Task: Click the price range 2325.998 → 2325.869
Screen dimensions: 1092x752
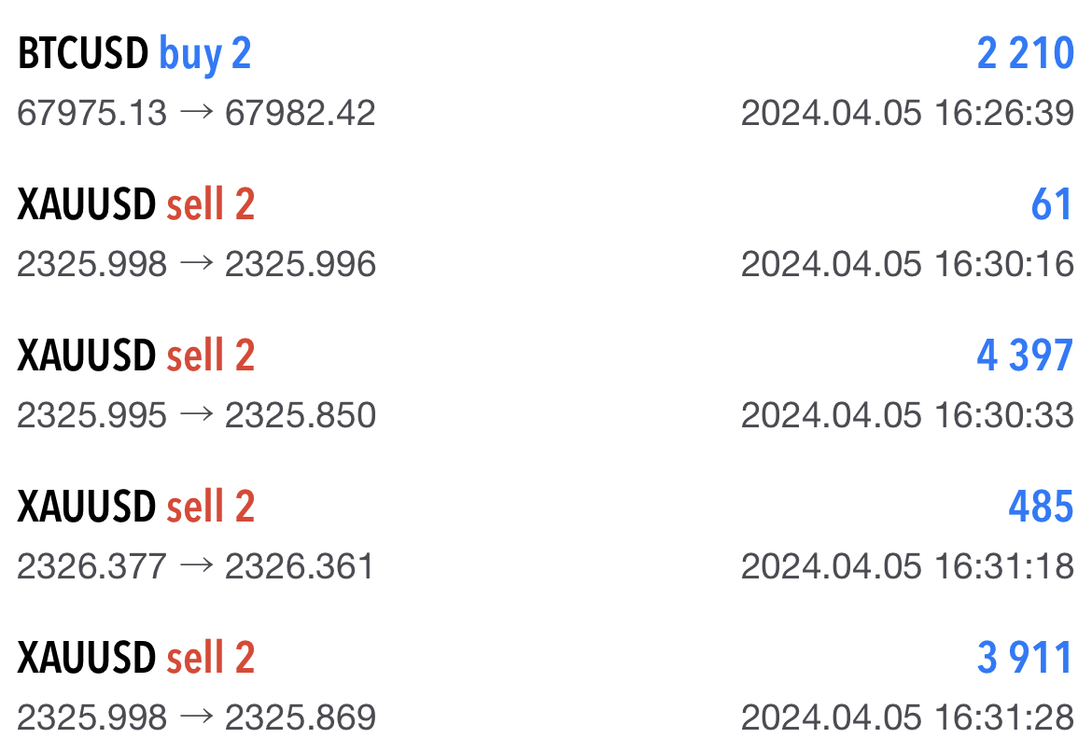Action: coord(196,717)
